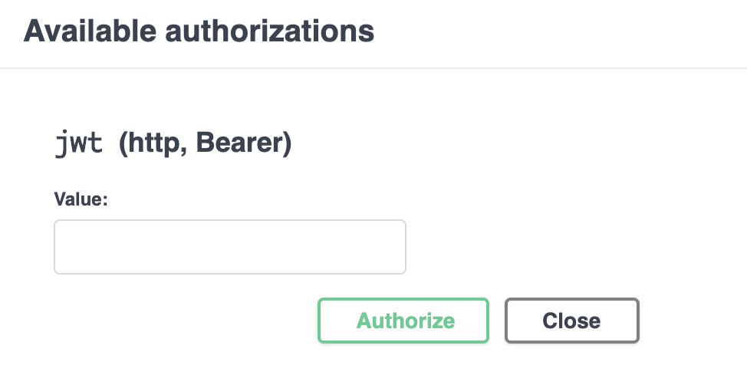Activate the field below 'Value:'
Image resolution: width=747 pixels, height=385 pixels.
pos(229,247)
